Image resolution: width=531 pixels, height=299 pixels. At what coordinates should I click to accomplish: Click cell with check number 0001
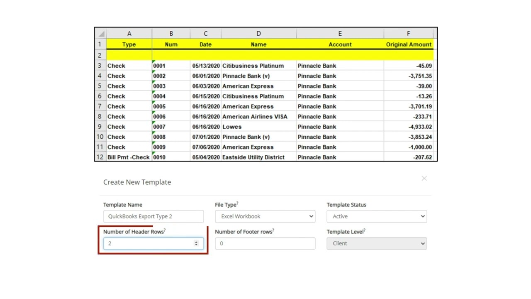tap(171, 66)
